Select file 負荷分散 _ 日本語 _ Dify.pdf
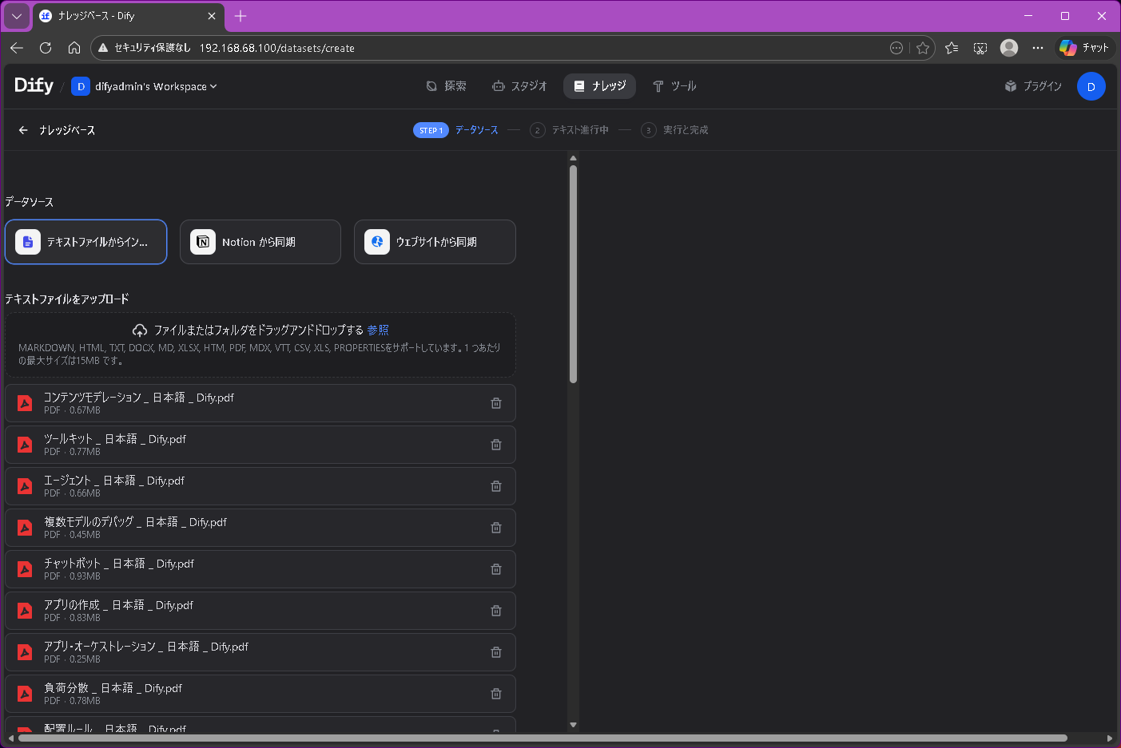The height and width of the screenshot is (748, 1121). coord(260,694)
